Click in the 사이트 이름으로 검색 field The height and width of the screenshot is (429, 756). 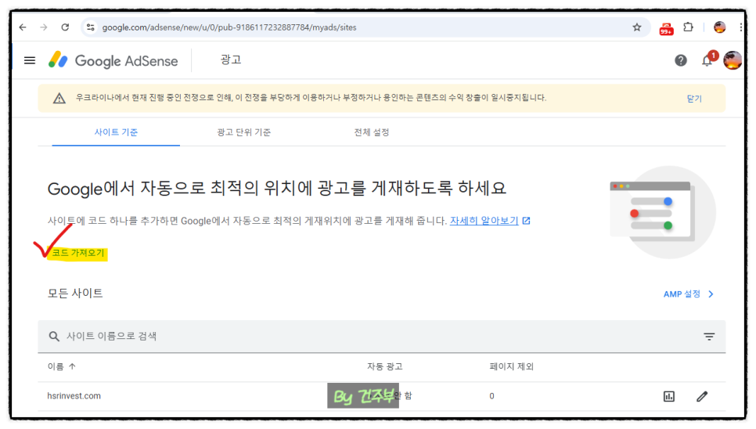coord(381,336)
